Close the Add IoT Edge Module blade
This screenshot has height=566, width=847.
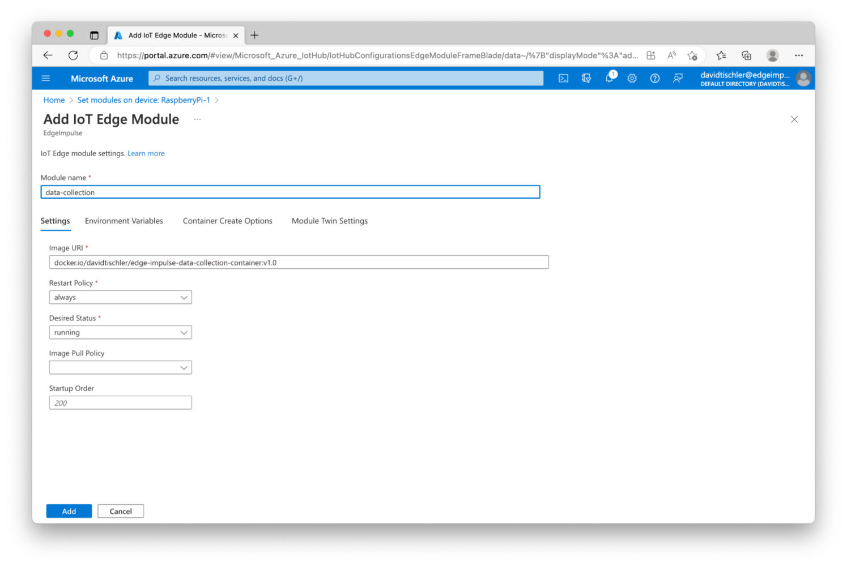tap(794, 119)
